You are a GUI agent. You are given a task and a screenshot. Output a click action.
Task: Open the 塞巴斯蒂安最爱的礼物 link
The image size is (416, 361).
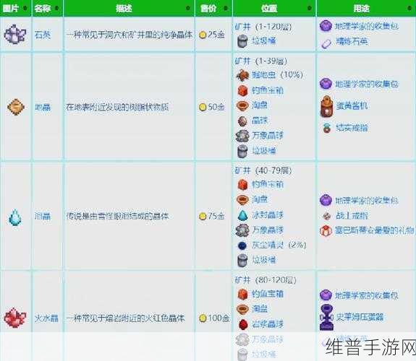coord(374,230)
